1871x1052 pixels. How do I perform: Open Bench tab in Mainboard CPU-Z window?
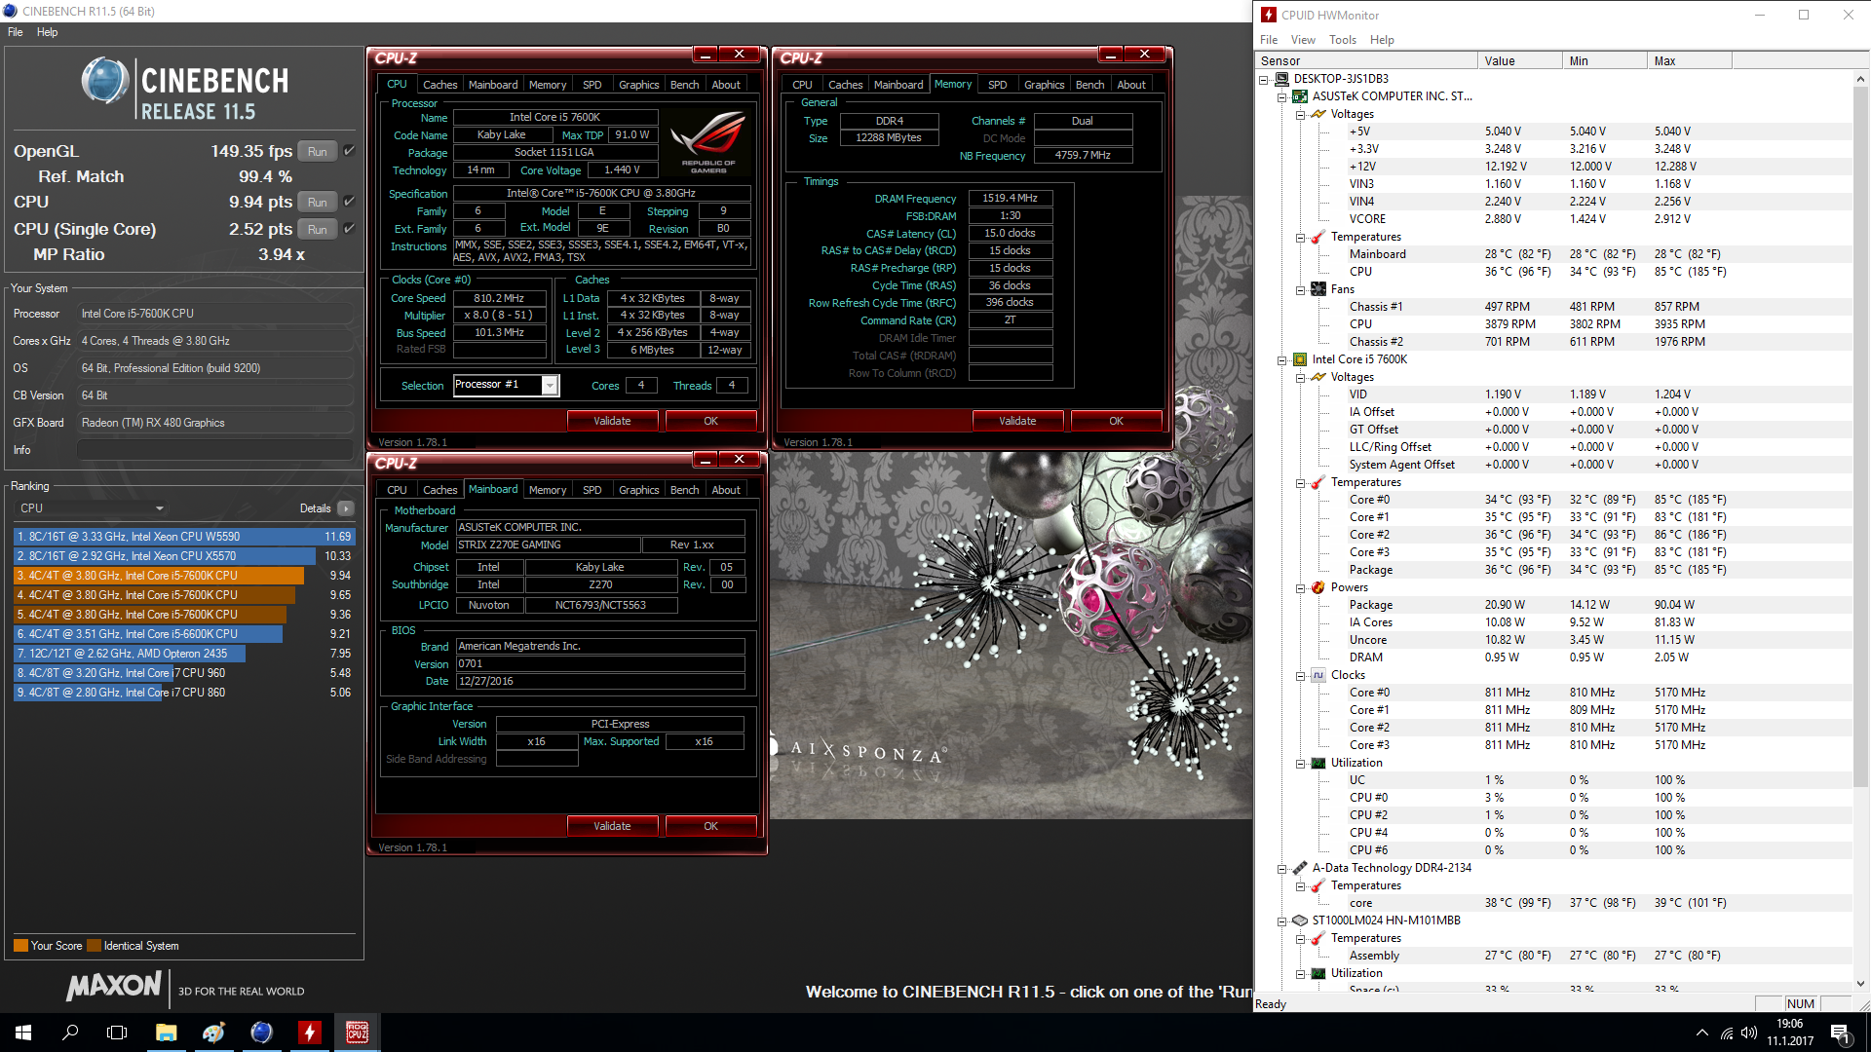click(x=684, y=490)
